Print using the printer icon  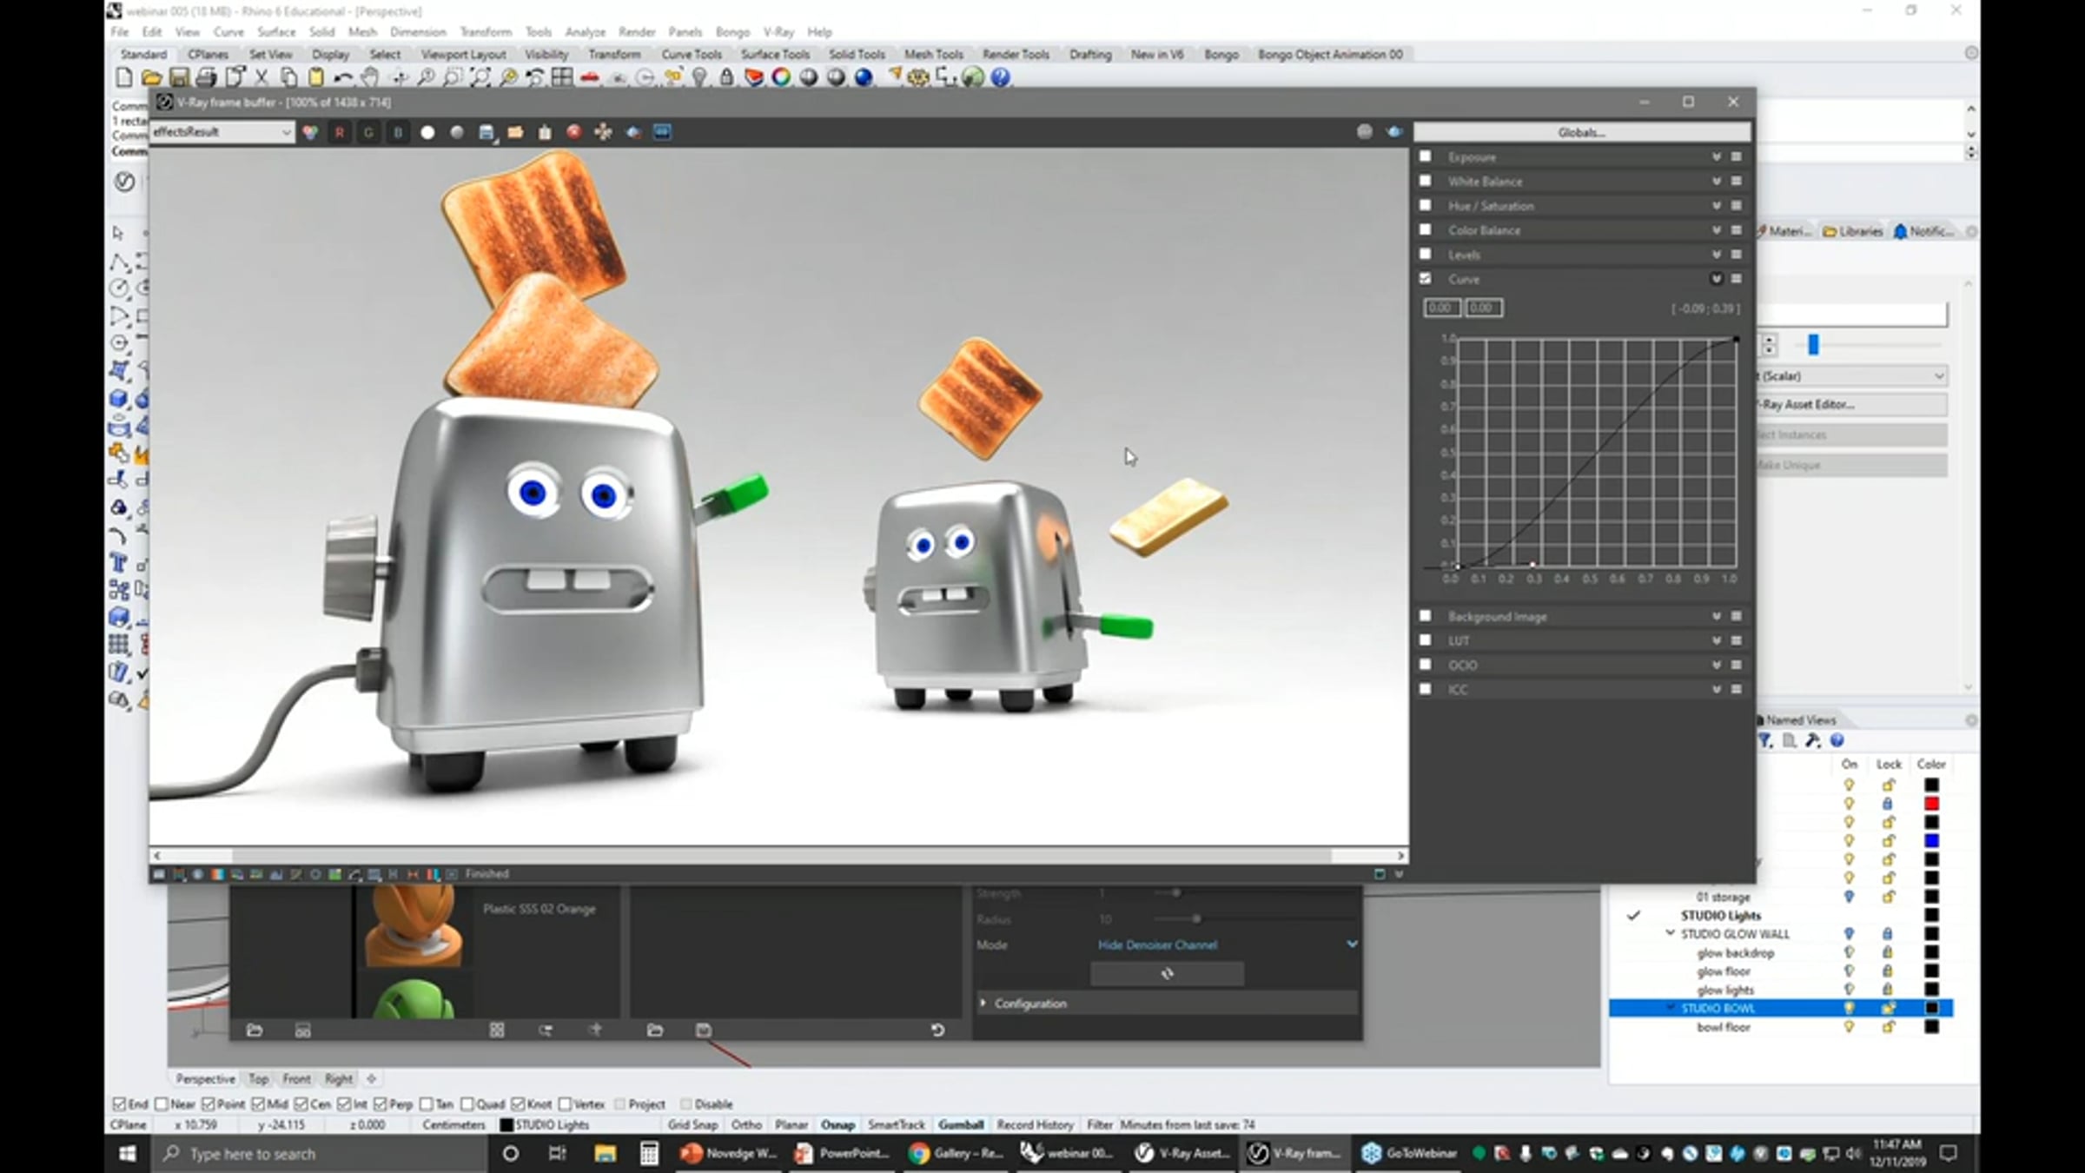point(207,77)
